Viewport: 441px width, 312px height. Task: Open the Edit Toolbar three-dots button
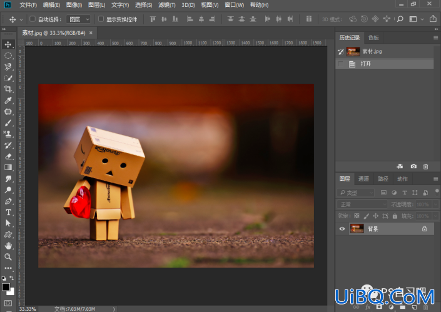pyautogui.click(x=8, y=268)
